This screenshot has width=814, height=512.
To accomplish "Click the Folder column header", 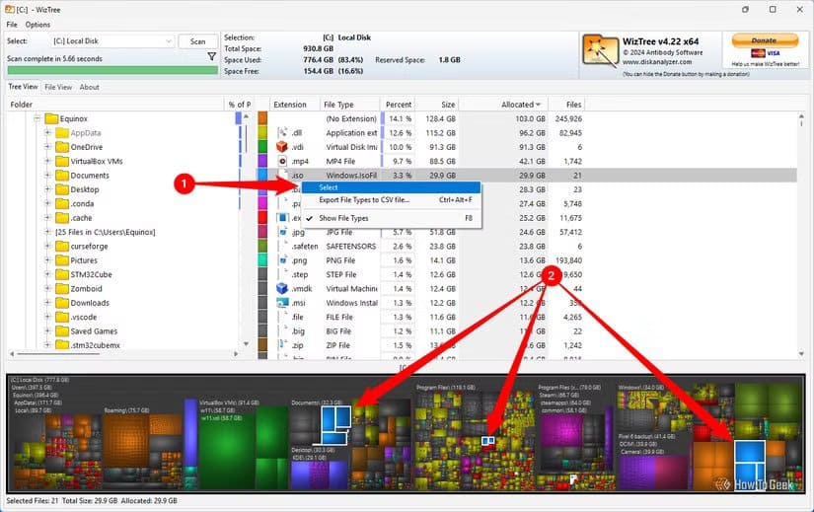I will coord(115,105).
